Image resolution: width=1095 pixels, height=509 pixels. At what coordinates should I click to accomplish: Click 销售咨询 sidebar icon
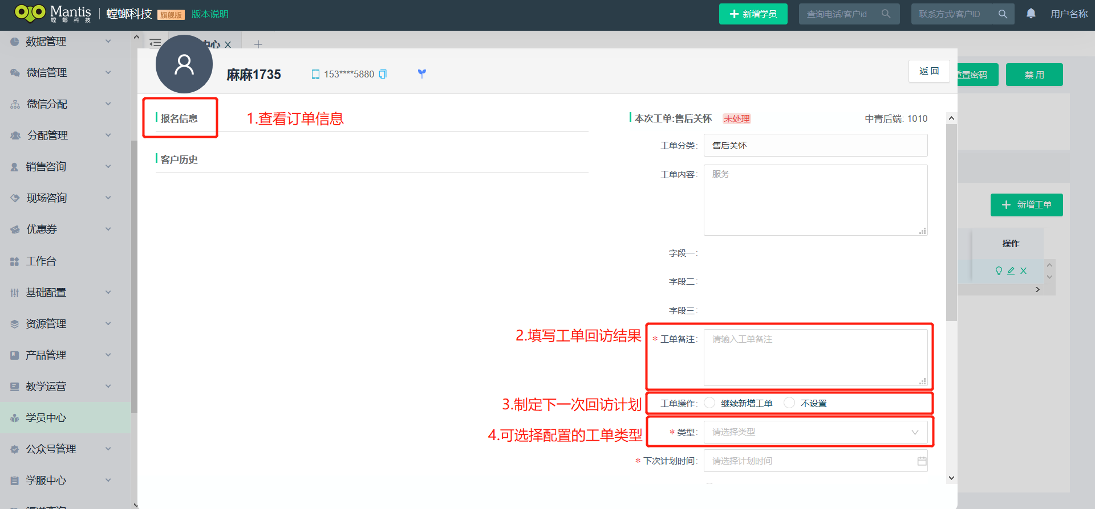point(15,167)
